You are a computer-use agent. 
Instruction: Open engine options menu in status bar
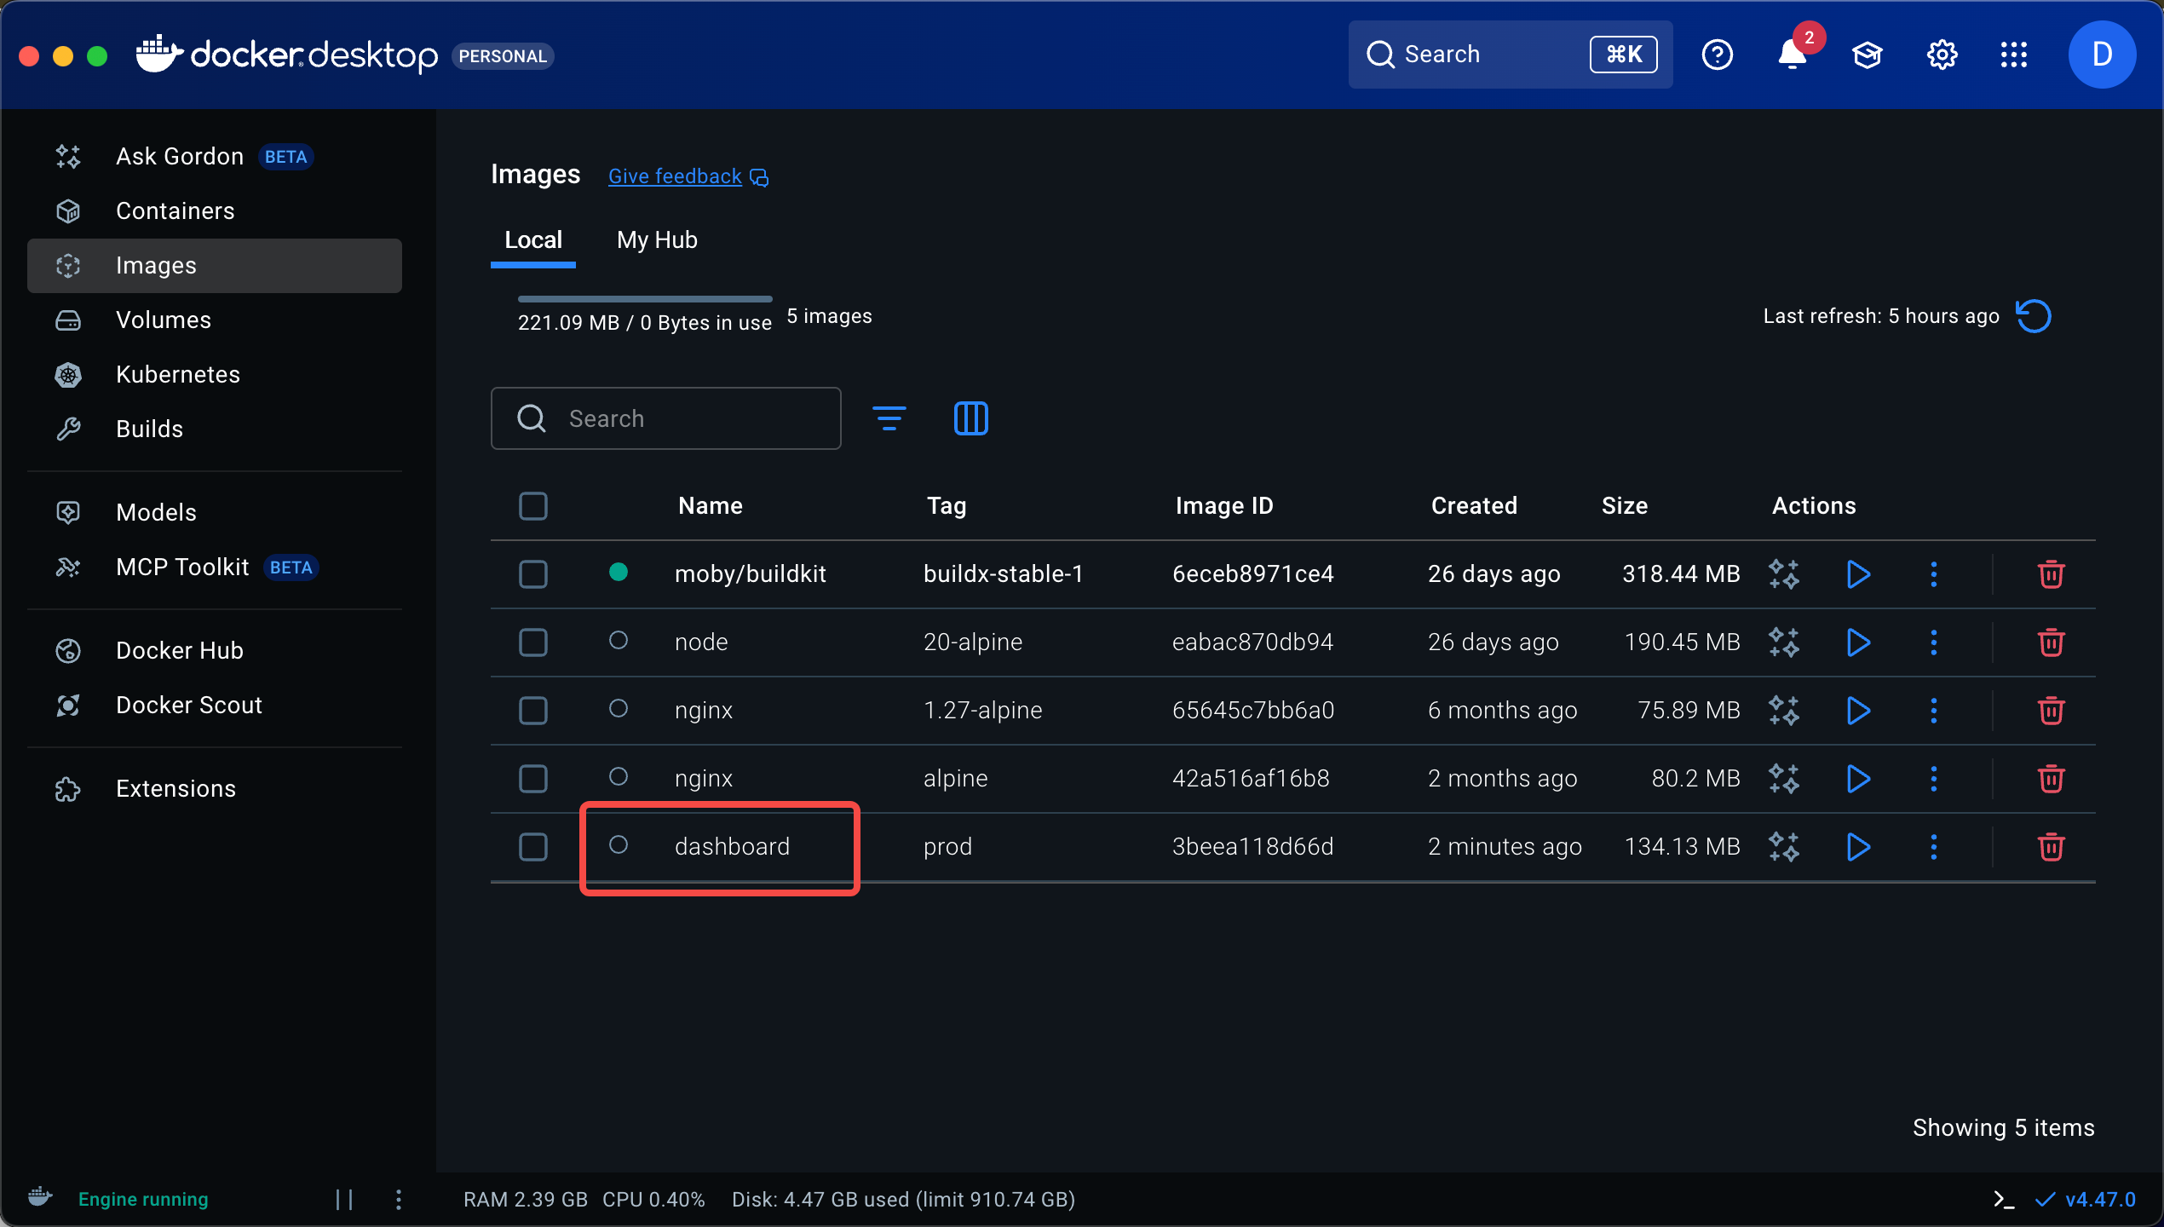(399, 1200)
